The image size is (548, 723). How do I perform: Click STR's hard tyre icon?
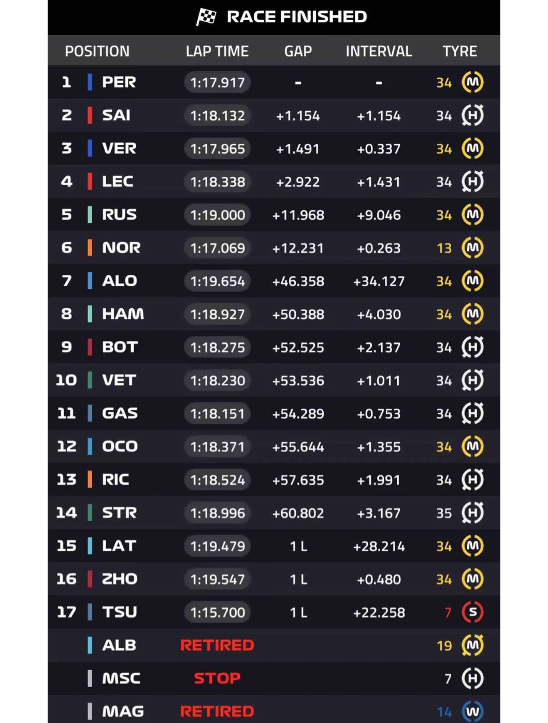coord(472,513)
